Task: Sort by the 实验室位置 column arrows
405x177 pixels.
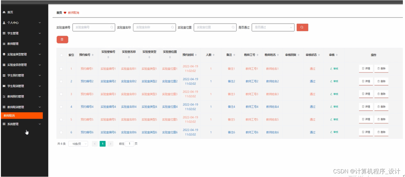Action: tap(170, 57)
